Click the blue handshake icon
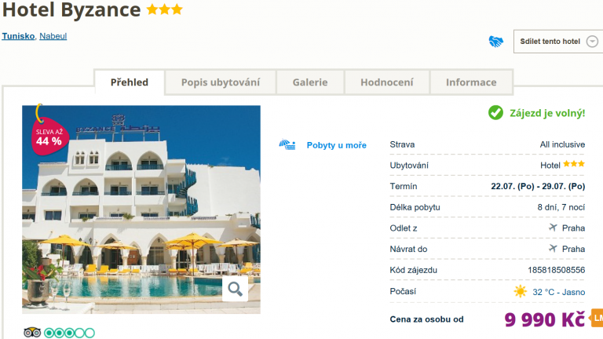603x339 pixels. [x=495, y=42]
